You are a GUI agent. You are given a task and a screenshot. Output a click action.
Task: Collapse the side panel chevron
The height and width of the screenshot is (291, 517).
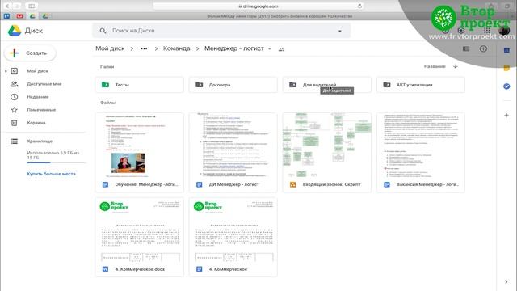(506, 282)
